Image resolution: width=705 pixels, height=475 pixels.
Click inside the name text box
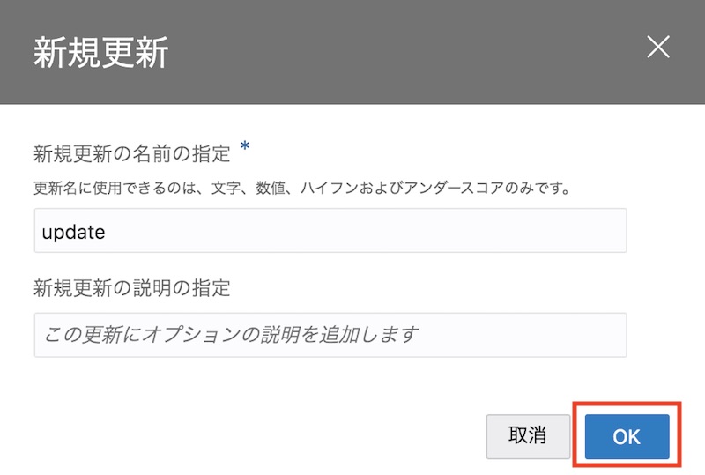click(x=352, y=231)
